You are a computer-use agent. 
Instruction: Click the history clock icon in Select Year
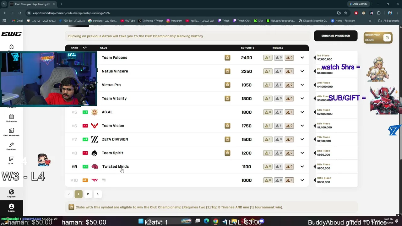(x=387, y=38)
